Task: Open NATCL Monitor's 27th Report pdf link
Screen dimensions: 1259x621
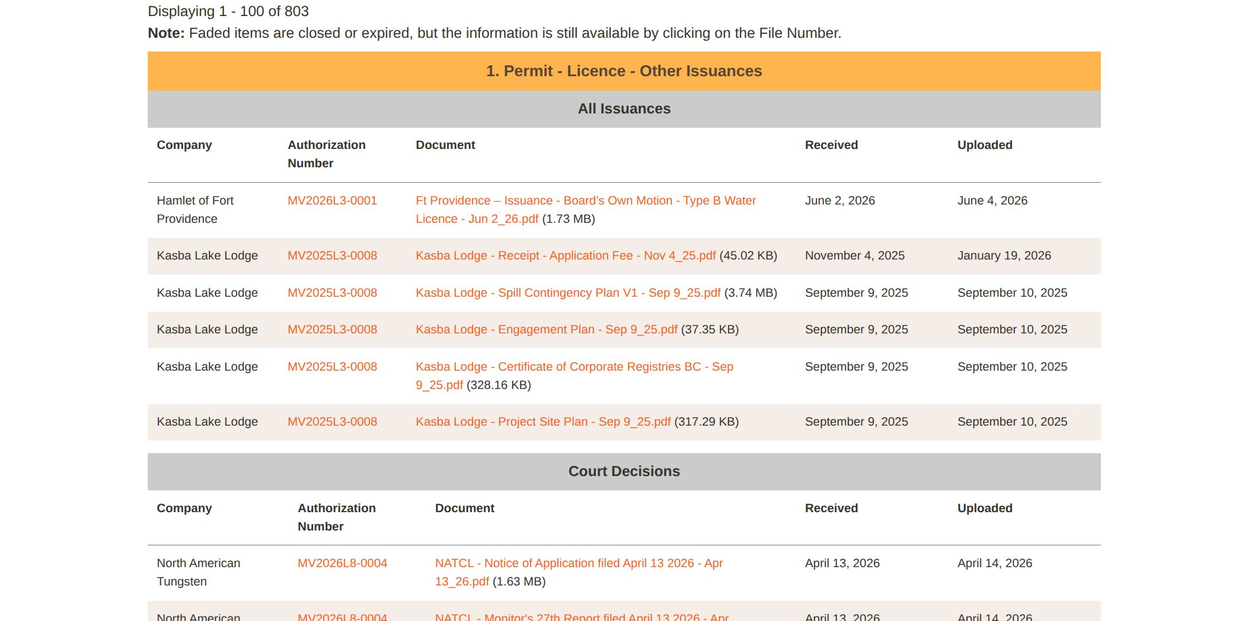Action: [581, 617]
